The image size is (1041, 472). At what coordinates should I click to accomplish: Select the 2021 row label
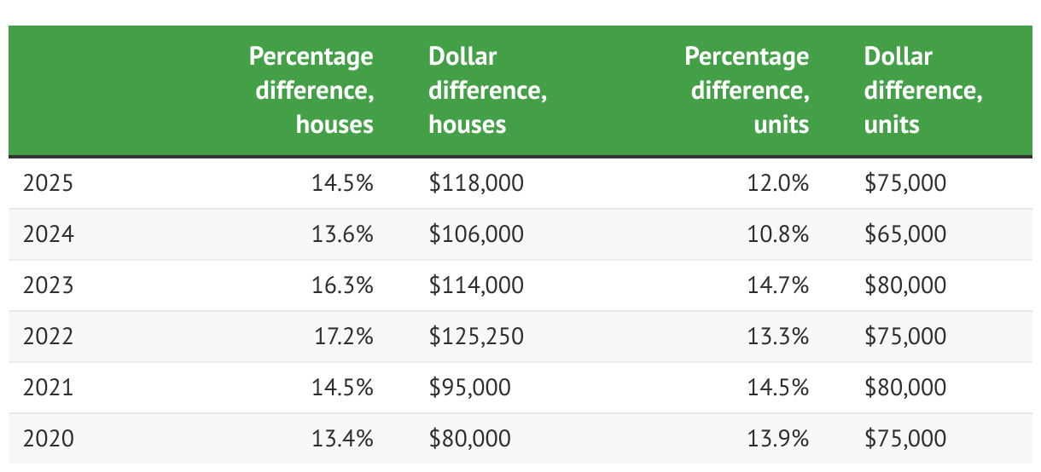click(x=49, y=388)
